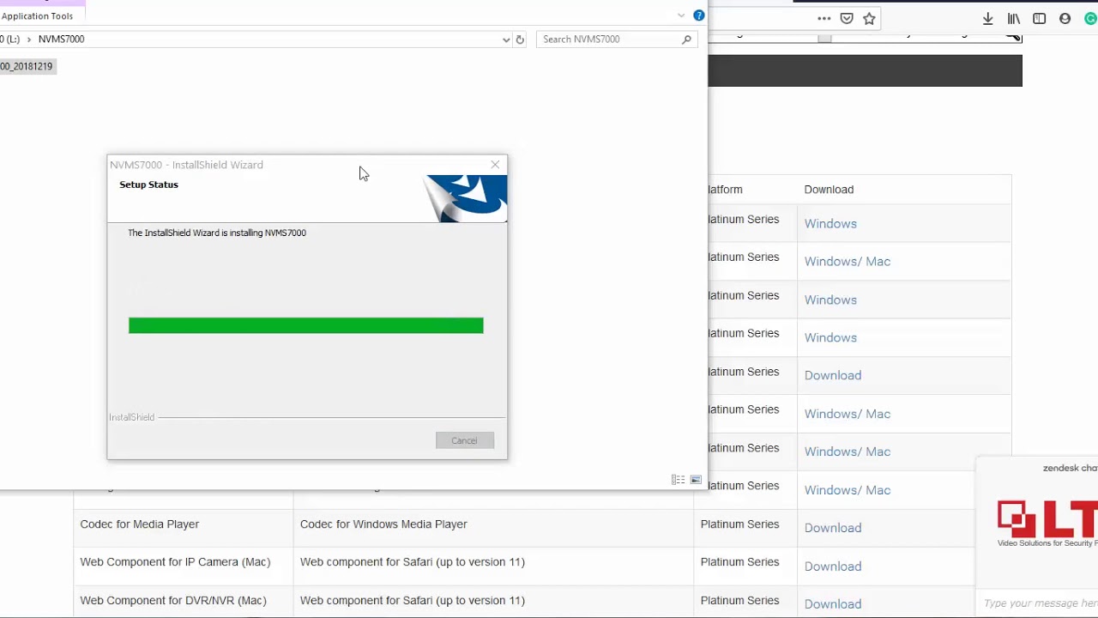Click Cancel in the InstallShield Wizard
1098x618 pixels.
pyautogui.click(x=464, y=440)
